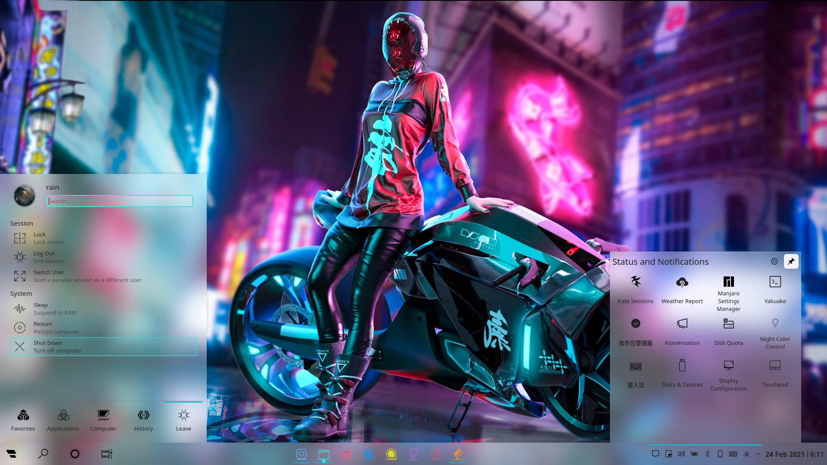Open the yellow chat bubble taskbar app
This screenshot has width=827, height=465.
tap(391, 454)
